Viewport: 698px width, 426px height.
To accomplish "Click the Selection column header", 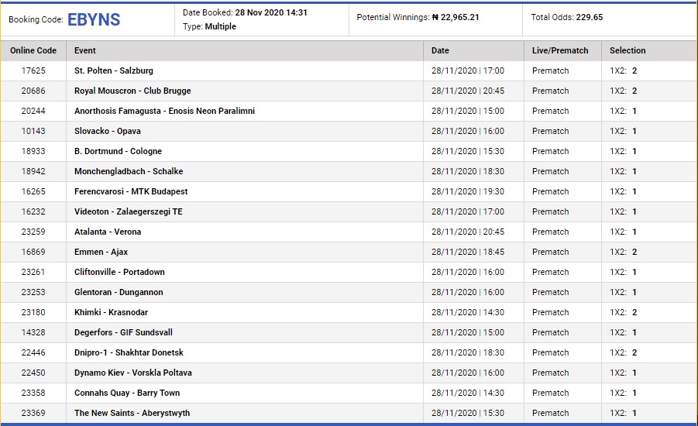I will (x=628, y=50).
